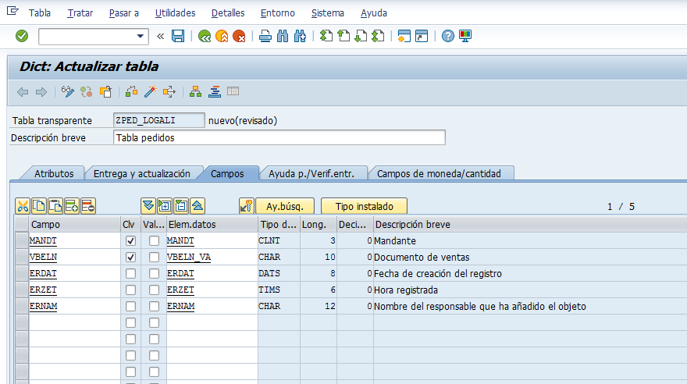This screenshot has height=384, width=687.
Task: Open the Detalles menu
Action: [228, 13]
